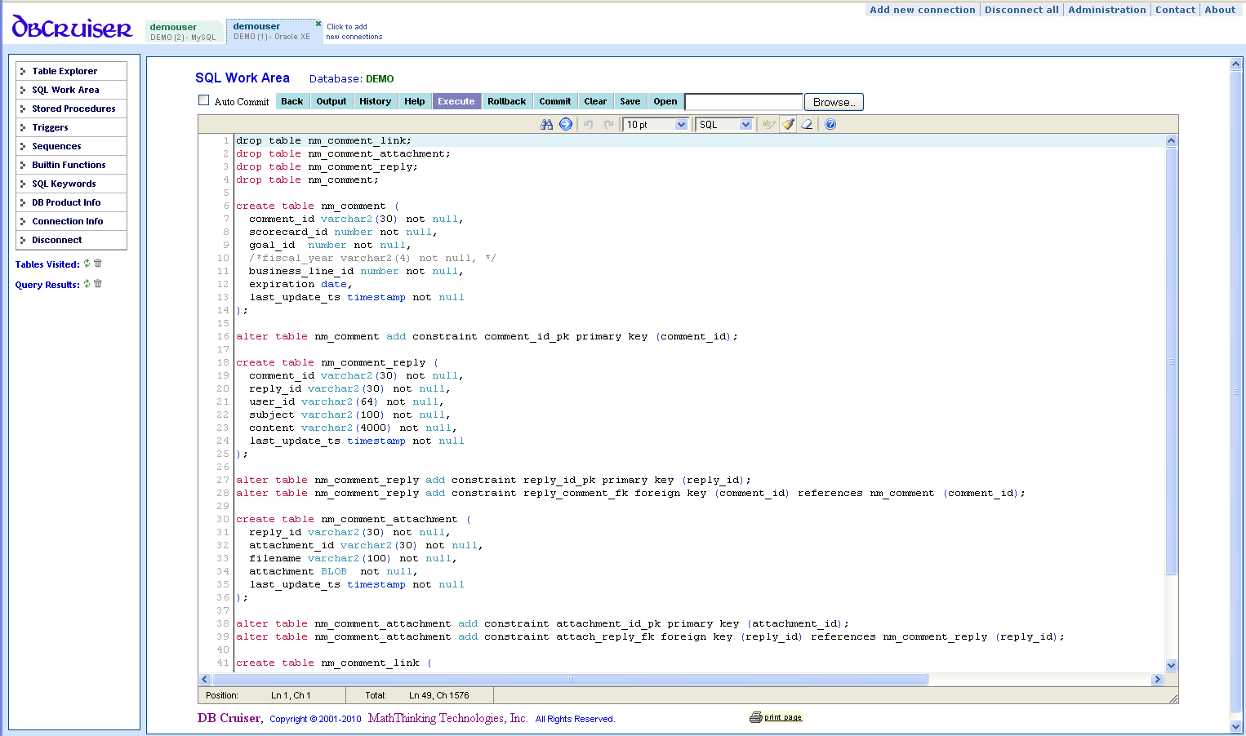Open the Administration menu item

[x=1106, y=10]
